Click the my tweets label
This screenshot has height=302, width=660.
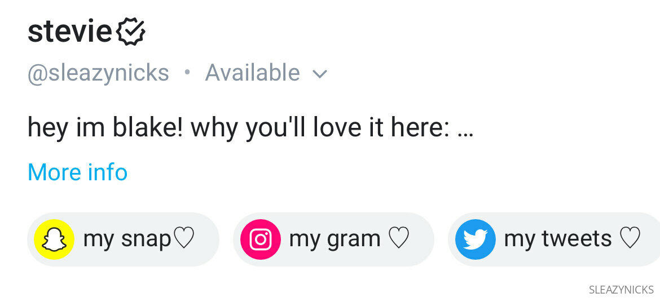pyautogui.click(x=558, y=239)
